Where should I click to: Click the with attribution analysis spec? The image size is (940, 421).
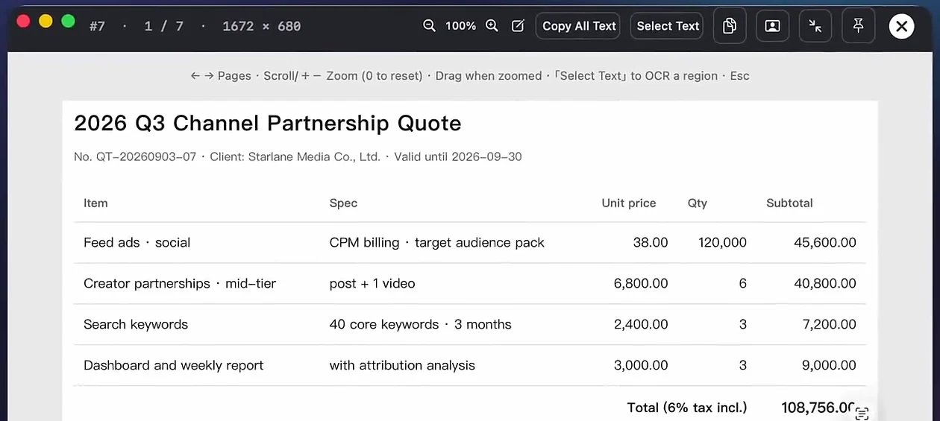[402, 365]
